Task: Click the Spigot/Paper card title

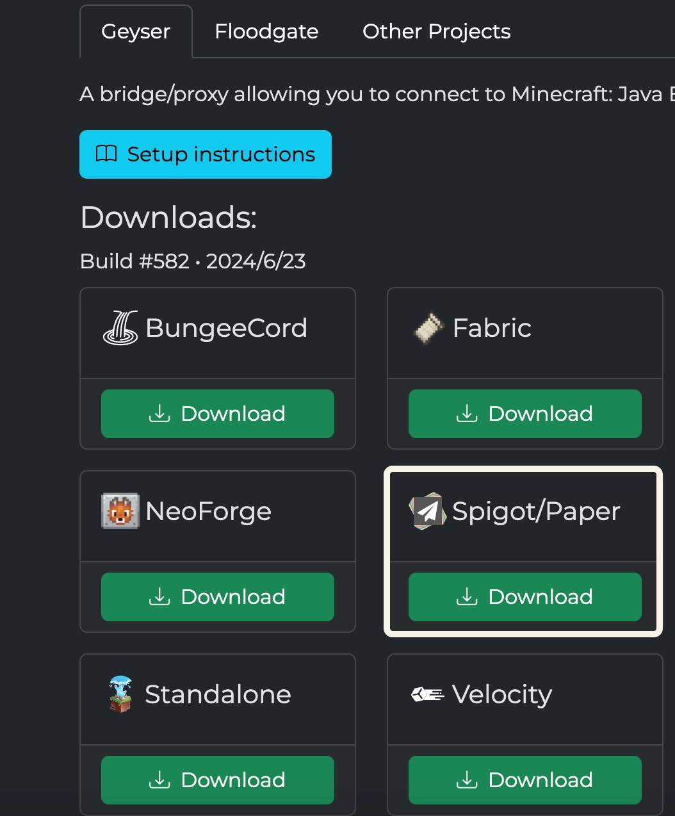Action: tap(536, 511)
